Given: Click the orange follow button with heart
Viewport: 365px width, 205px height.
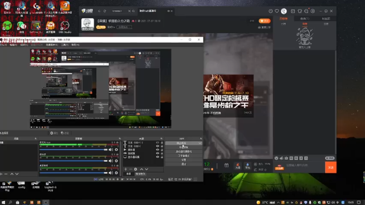Looking at the screenshot, I should click(x=265, y=21).
